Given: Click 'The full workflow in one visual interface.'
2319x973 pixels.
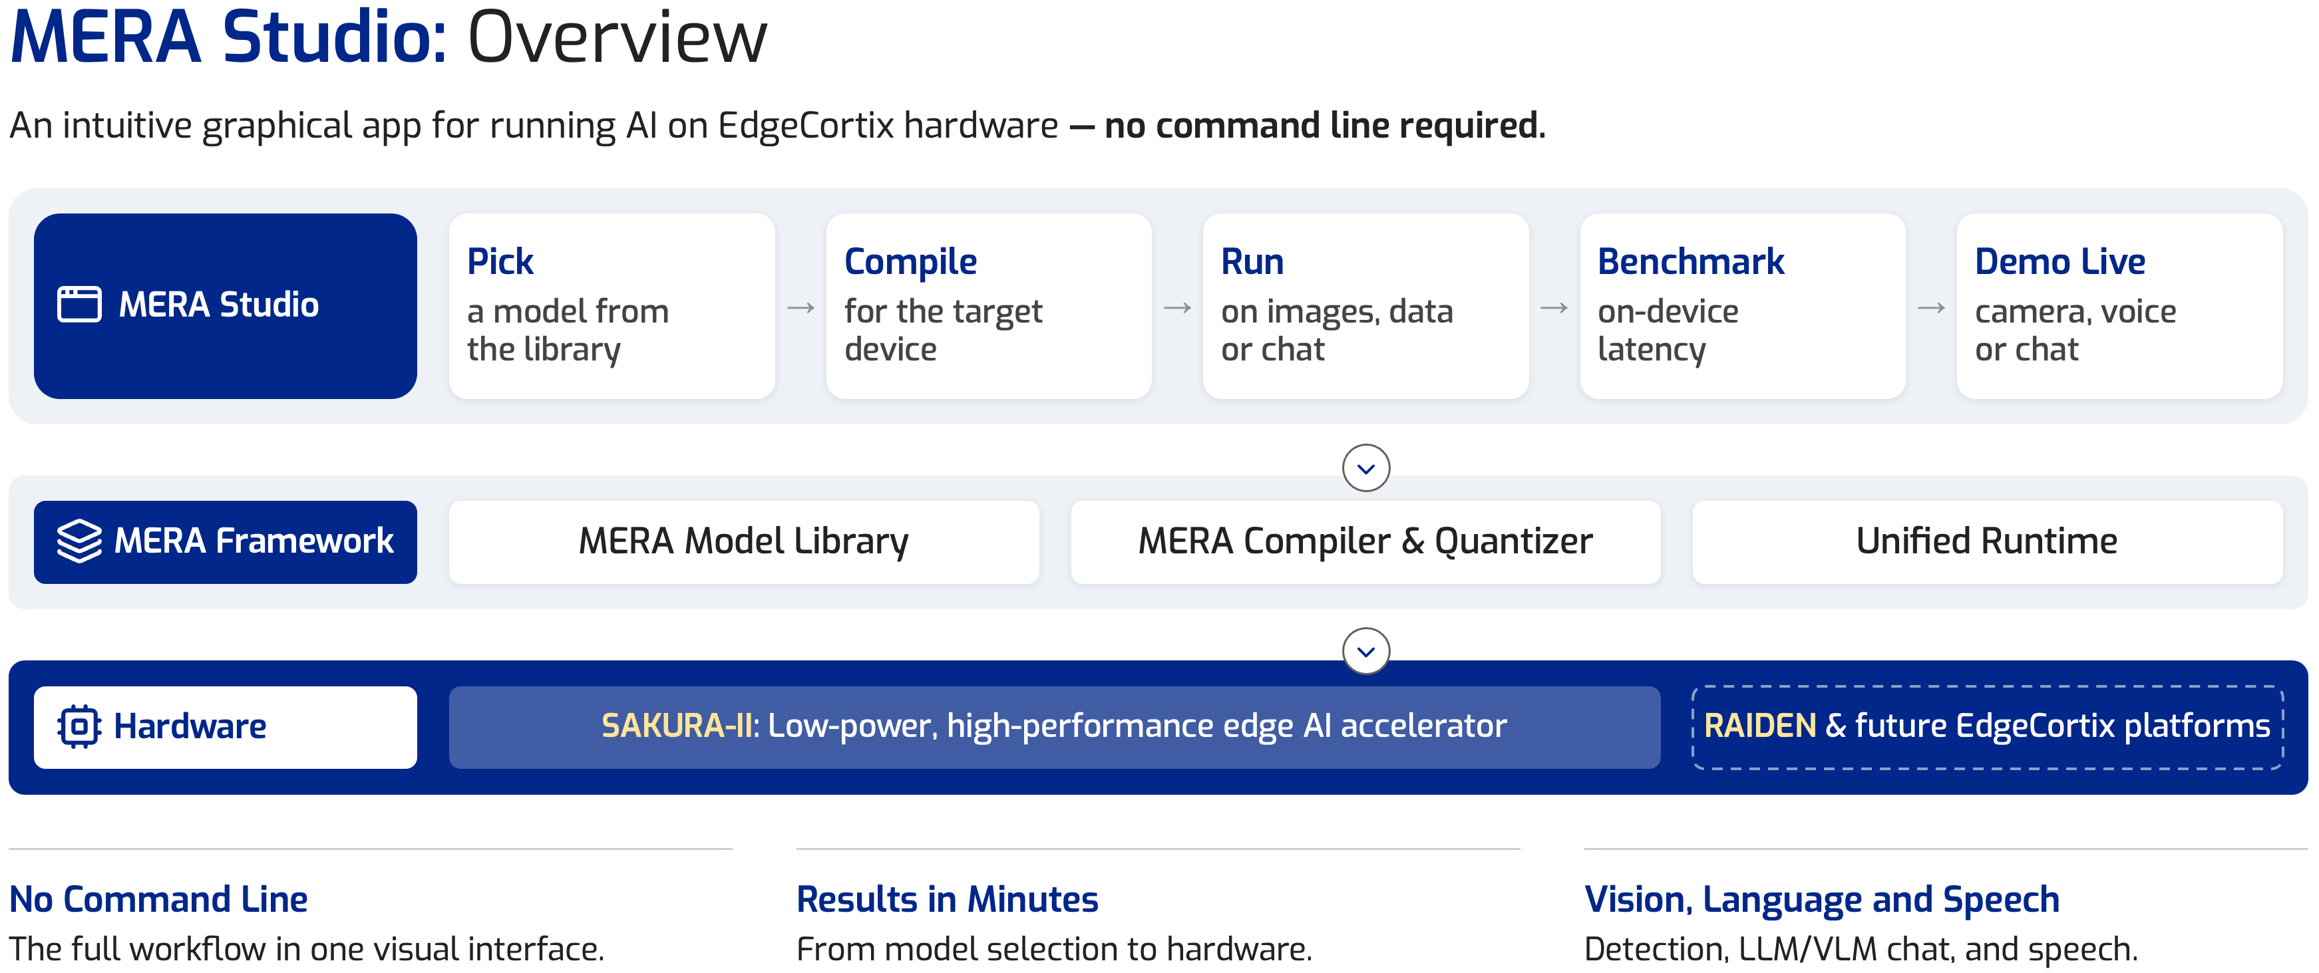Looking at the screenshot, I should (306, 948).
